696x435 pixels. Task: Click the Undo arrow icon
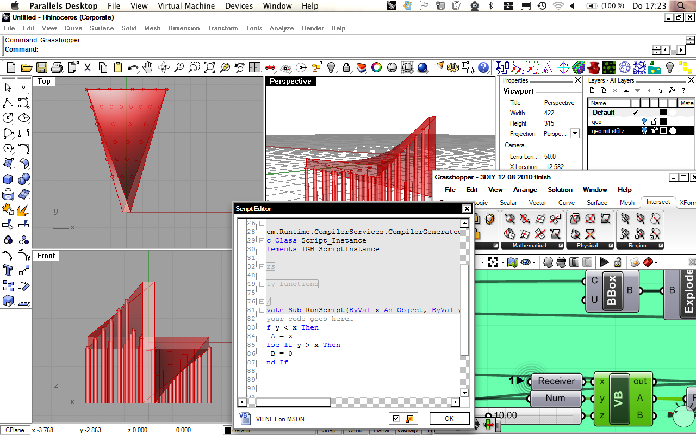click(133, 67)
